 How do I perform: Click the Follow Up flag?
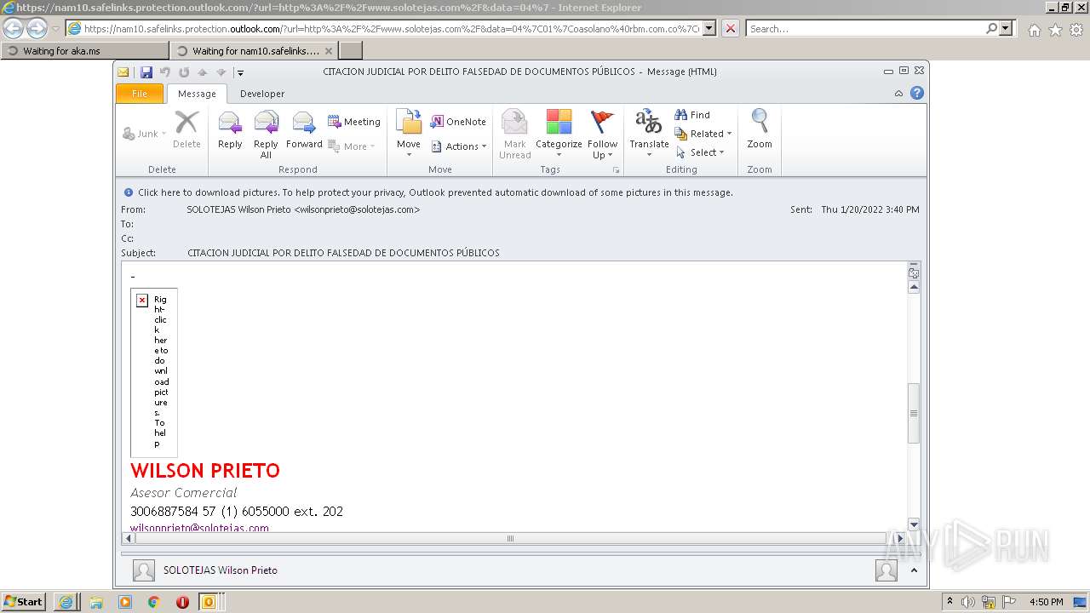pyautogui.click(x=602, y=135)
